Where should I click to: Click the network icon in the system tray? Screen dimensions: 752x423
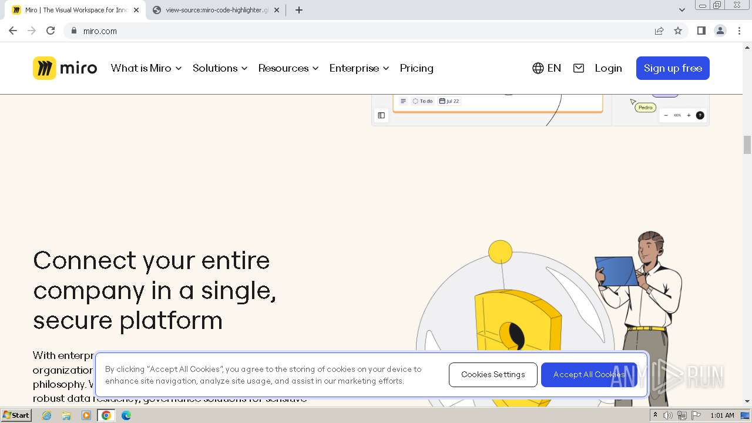click(x=682, y=415)
